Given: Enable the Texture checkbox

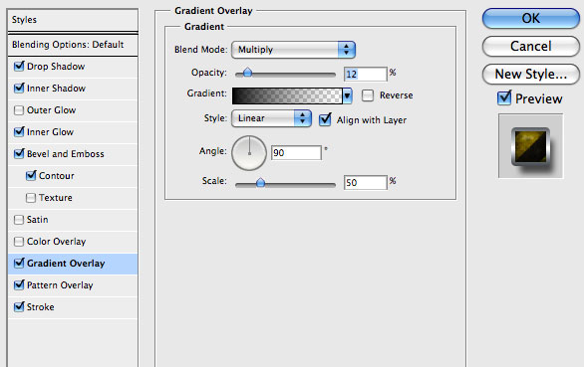Looking at the screenshot, I should pyautogui.click(x=31, y=198).
